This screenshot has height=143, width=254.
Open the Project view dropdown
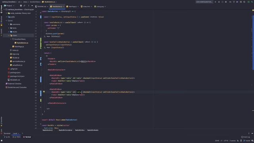[x=9, y=6]
